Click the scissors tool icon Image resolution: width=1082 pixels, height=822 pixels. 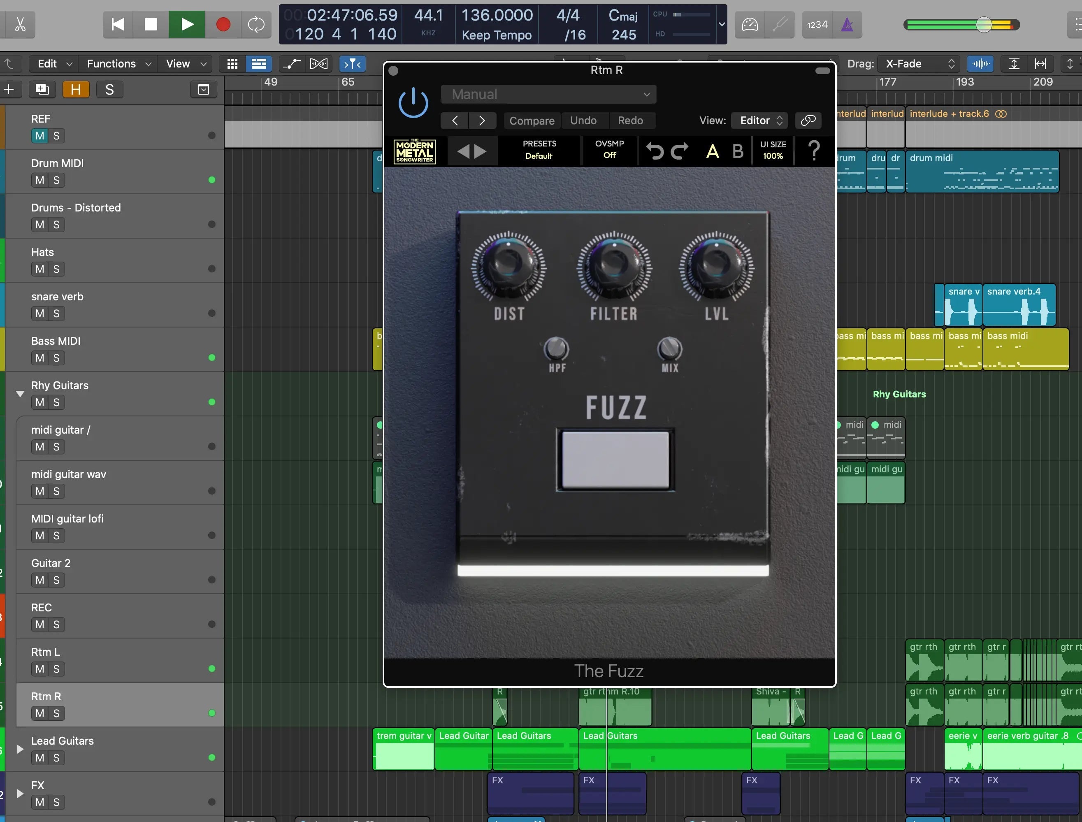(20, 24)
